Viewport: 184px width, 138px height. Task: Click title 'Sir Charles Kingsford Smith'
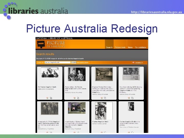click(47, 87)
